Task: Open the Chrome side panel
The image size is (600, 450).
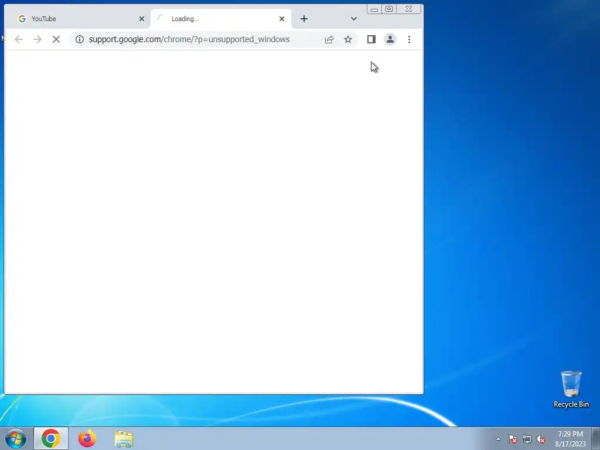Action: click(371, 39)
